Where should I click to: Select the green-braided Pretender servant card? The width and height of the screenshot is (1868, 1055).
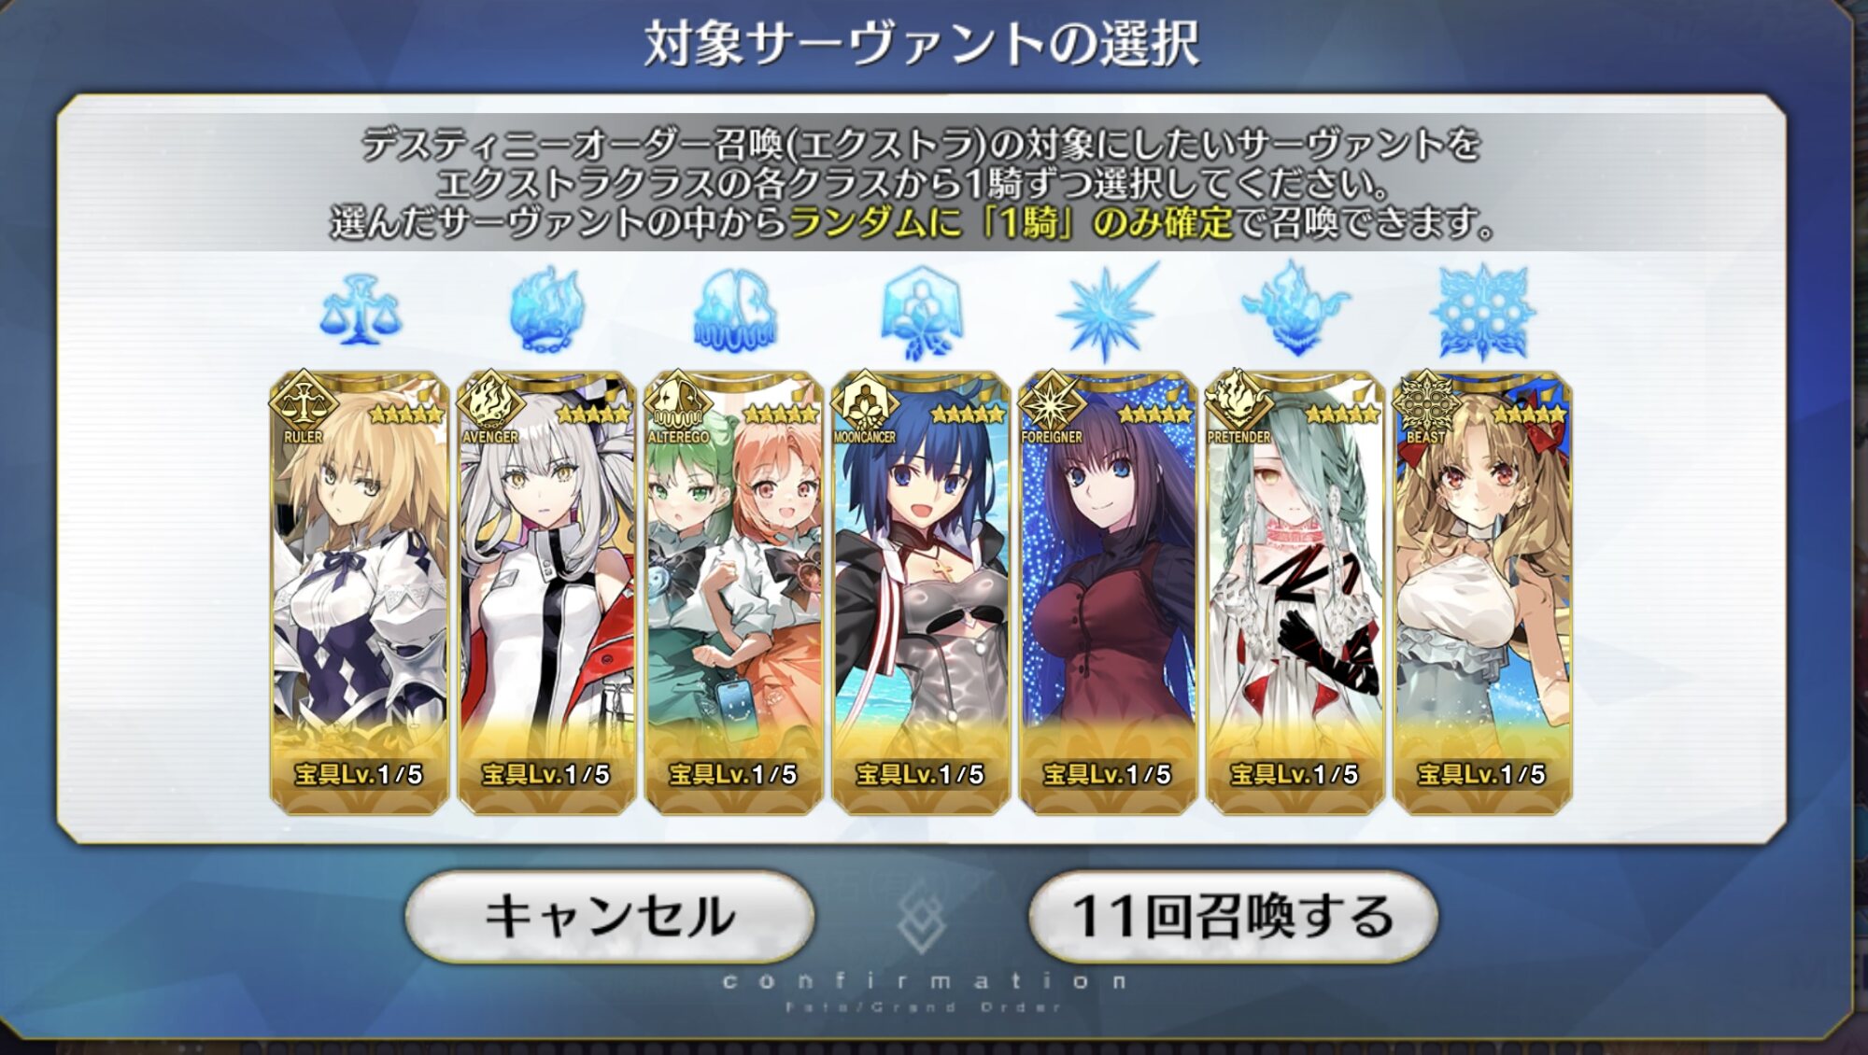click(1295, 593)
